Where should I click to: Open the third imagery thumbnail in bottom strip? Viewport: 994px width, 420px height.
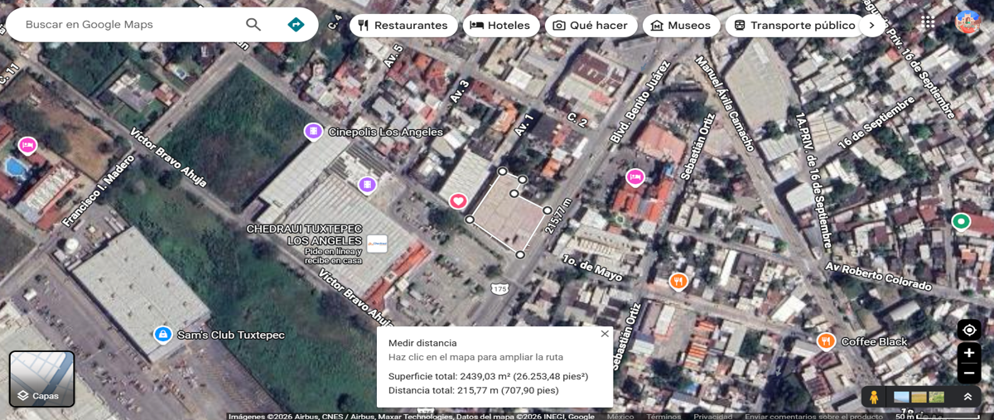coord(936,397)
